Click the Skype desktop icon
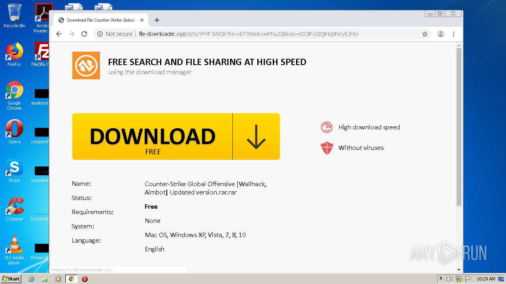 click(14, 170)
